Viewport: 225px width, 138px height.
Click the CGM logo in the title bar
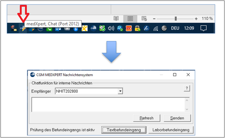[x=32, y=75]
